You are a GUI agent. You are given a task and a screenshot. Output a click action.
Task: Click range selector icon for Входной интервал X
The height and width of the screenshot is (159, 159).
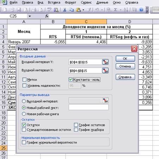[x=105, y=71]
